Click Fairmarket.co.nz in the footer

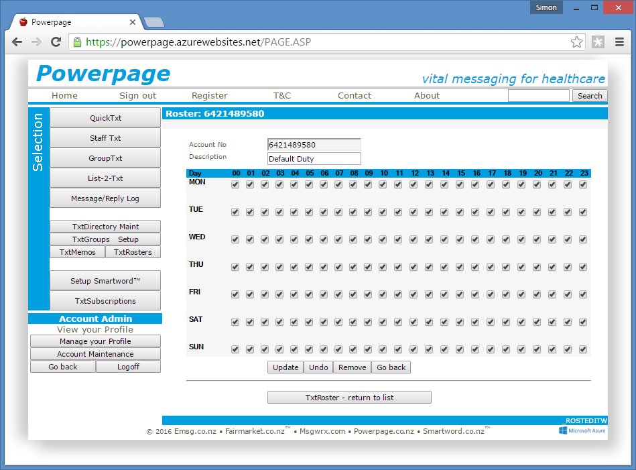(x=255, y=431)
